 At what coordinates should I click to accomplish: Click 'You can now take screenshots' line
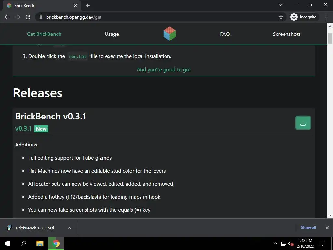89,210
